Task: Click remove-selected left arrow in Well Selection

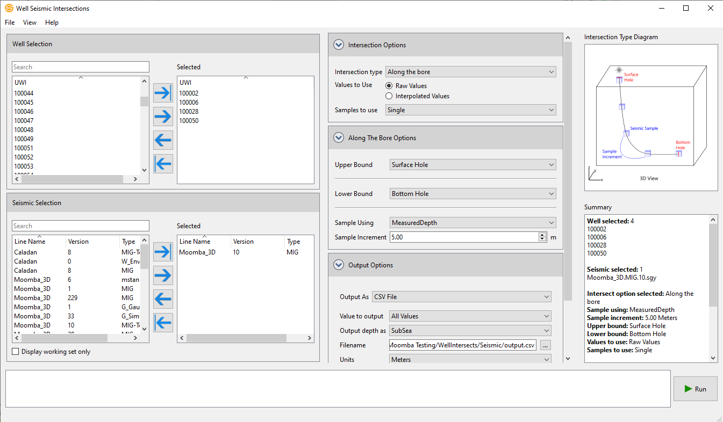Action: click(163, 140)
